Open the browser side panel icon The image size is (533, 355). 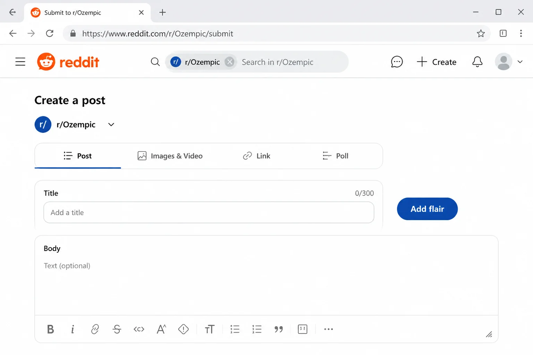click(x=503, y=33)
